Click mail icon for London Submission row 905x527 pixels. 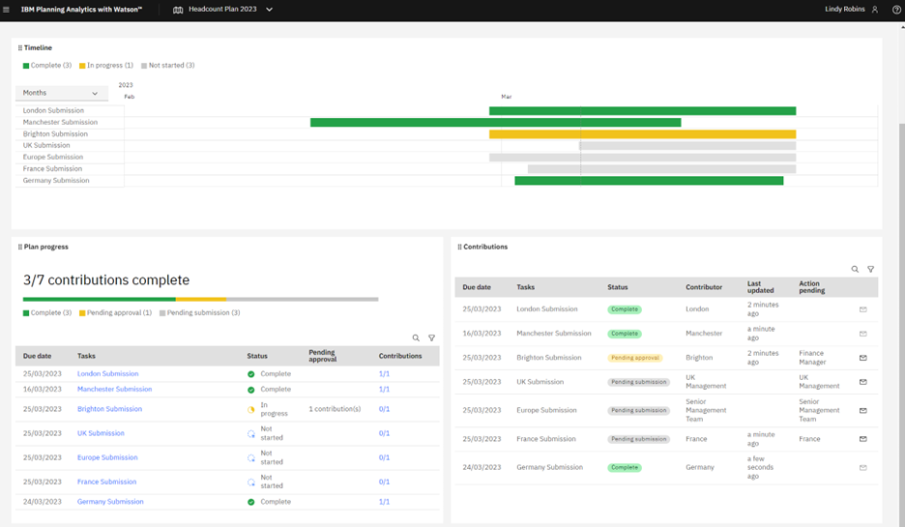click(x=862, y=309)
